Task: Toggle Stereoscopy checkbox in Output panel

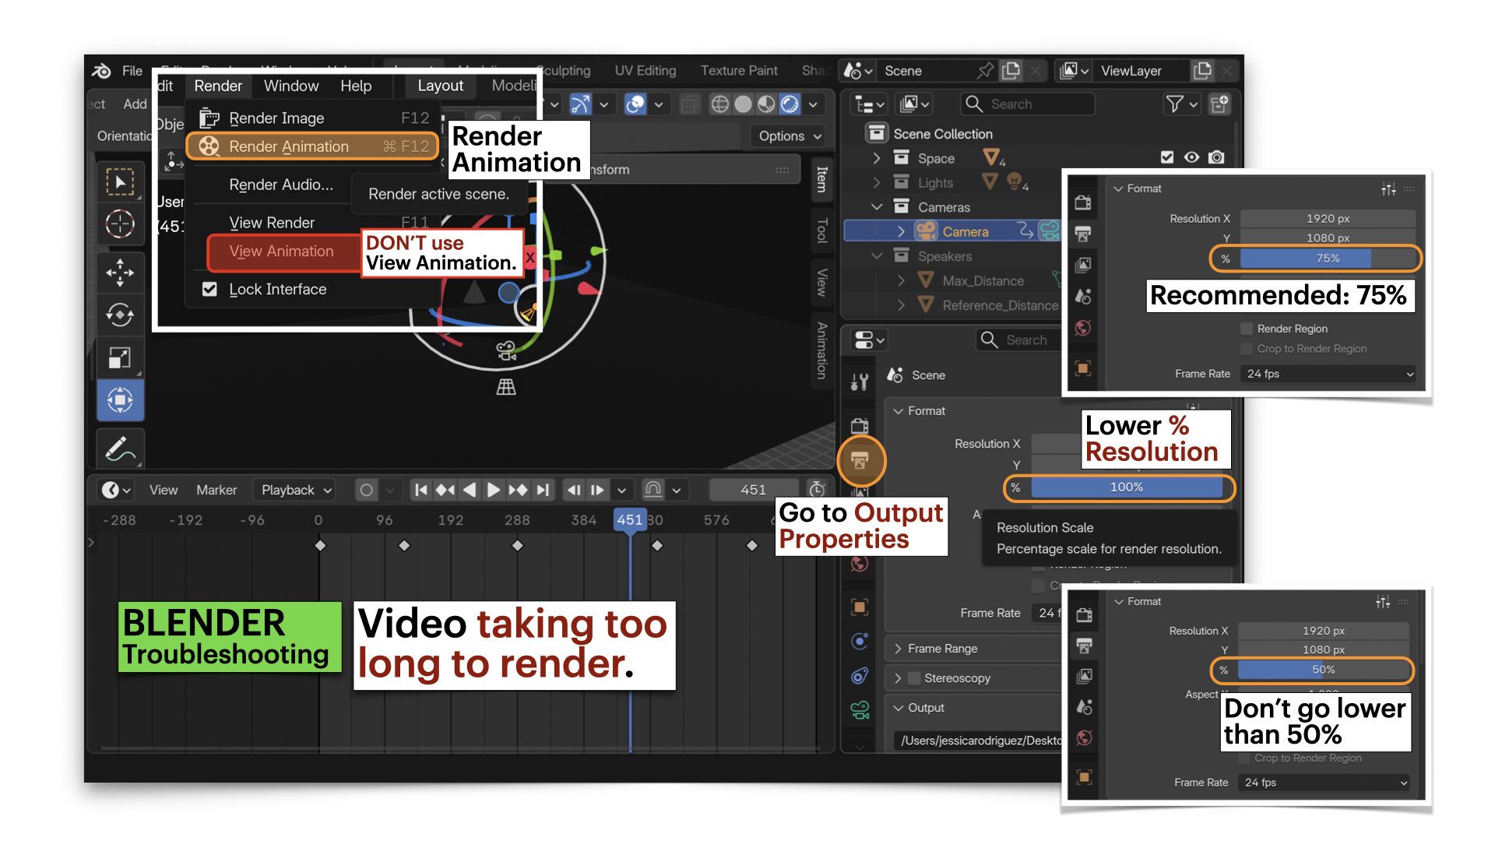Action: click(915, 678)
